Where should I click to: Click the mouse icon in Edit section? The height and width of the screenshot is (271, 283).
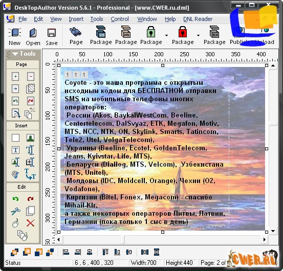tap(15, 223)
